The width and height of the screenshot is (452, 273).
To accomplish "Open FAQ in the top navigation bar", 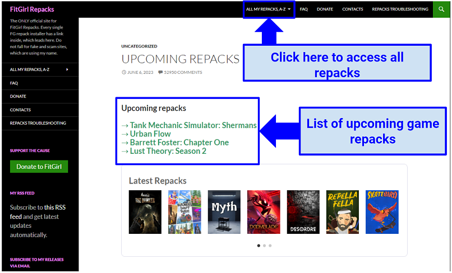I will 303,9.
